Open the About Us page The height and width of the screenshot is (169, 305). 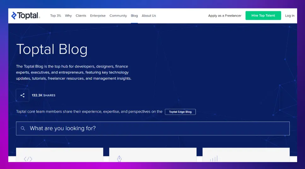tap(149, 15)
